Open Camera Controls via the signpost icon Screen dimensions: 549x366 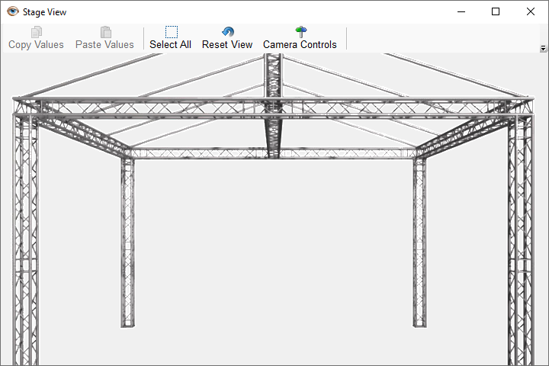300,32
